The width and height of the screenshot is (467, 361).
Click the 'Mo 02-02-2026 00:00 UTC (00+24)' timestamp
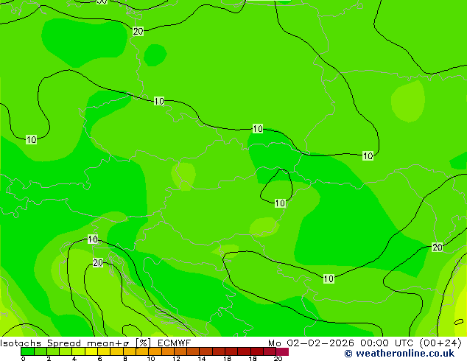click(x=365, y=343)
